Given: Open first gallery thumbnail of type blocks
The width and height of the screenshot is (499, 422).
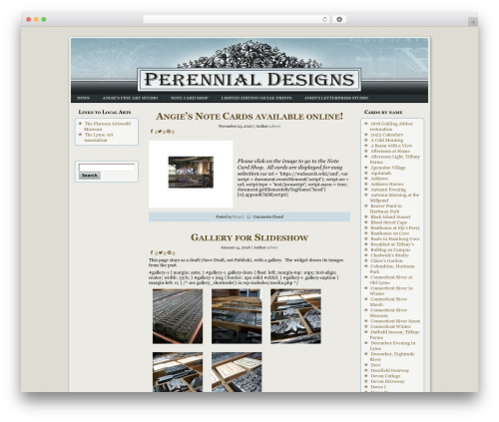Looking at the screenshot, I should tap(178, 316).
